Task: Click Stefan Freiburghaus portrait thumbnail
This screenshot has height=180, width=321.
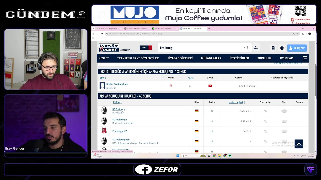Action: 102,86
